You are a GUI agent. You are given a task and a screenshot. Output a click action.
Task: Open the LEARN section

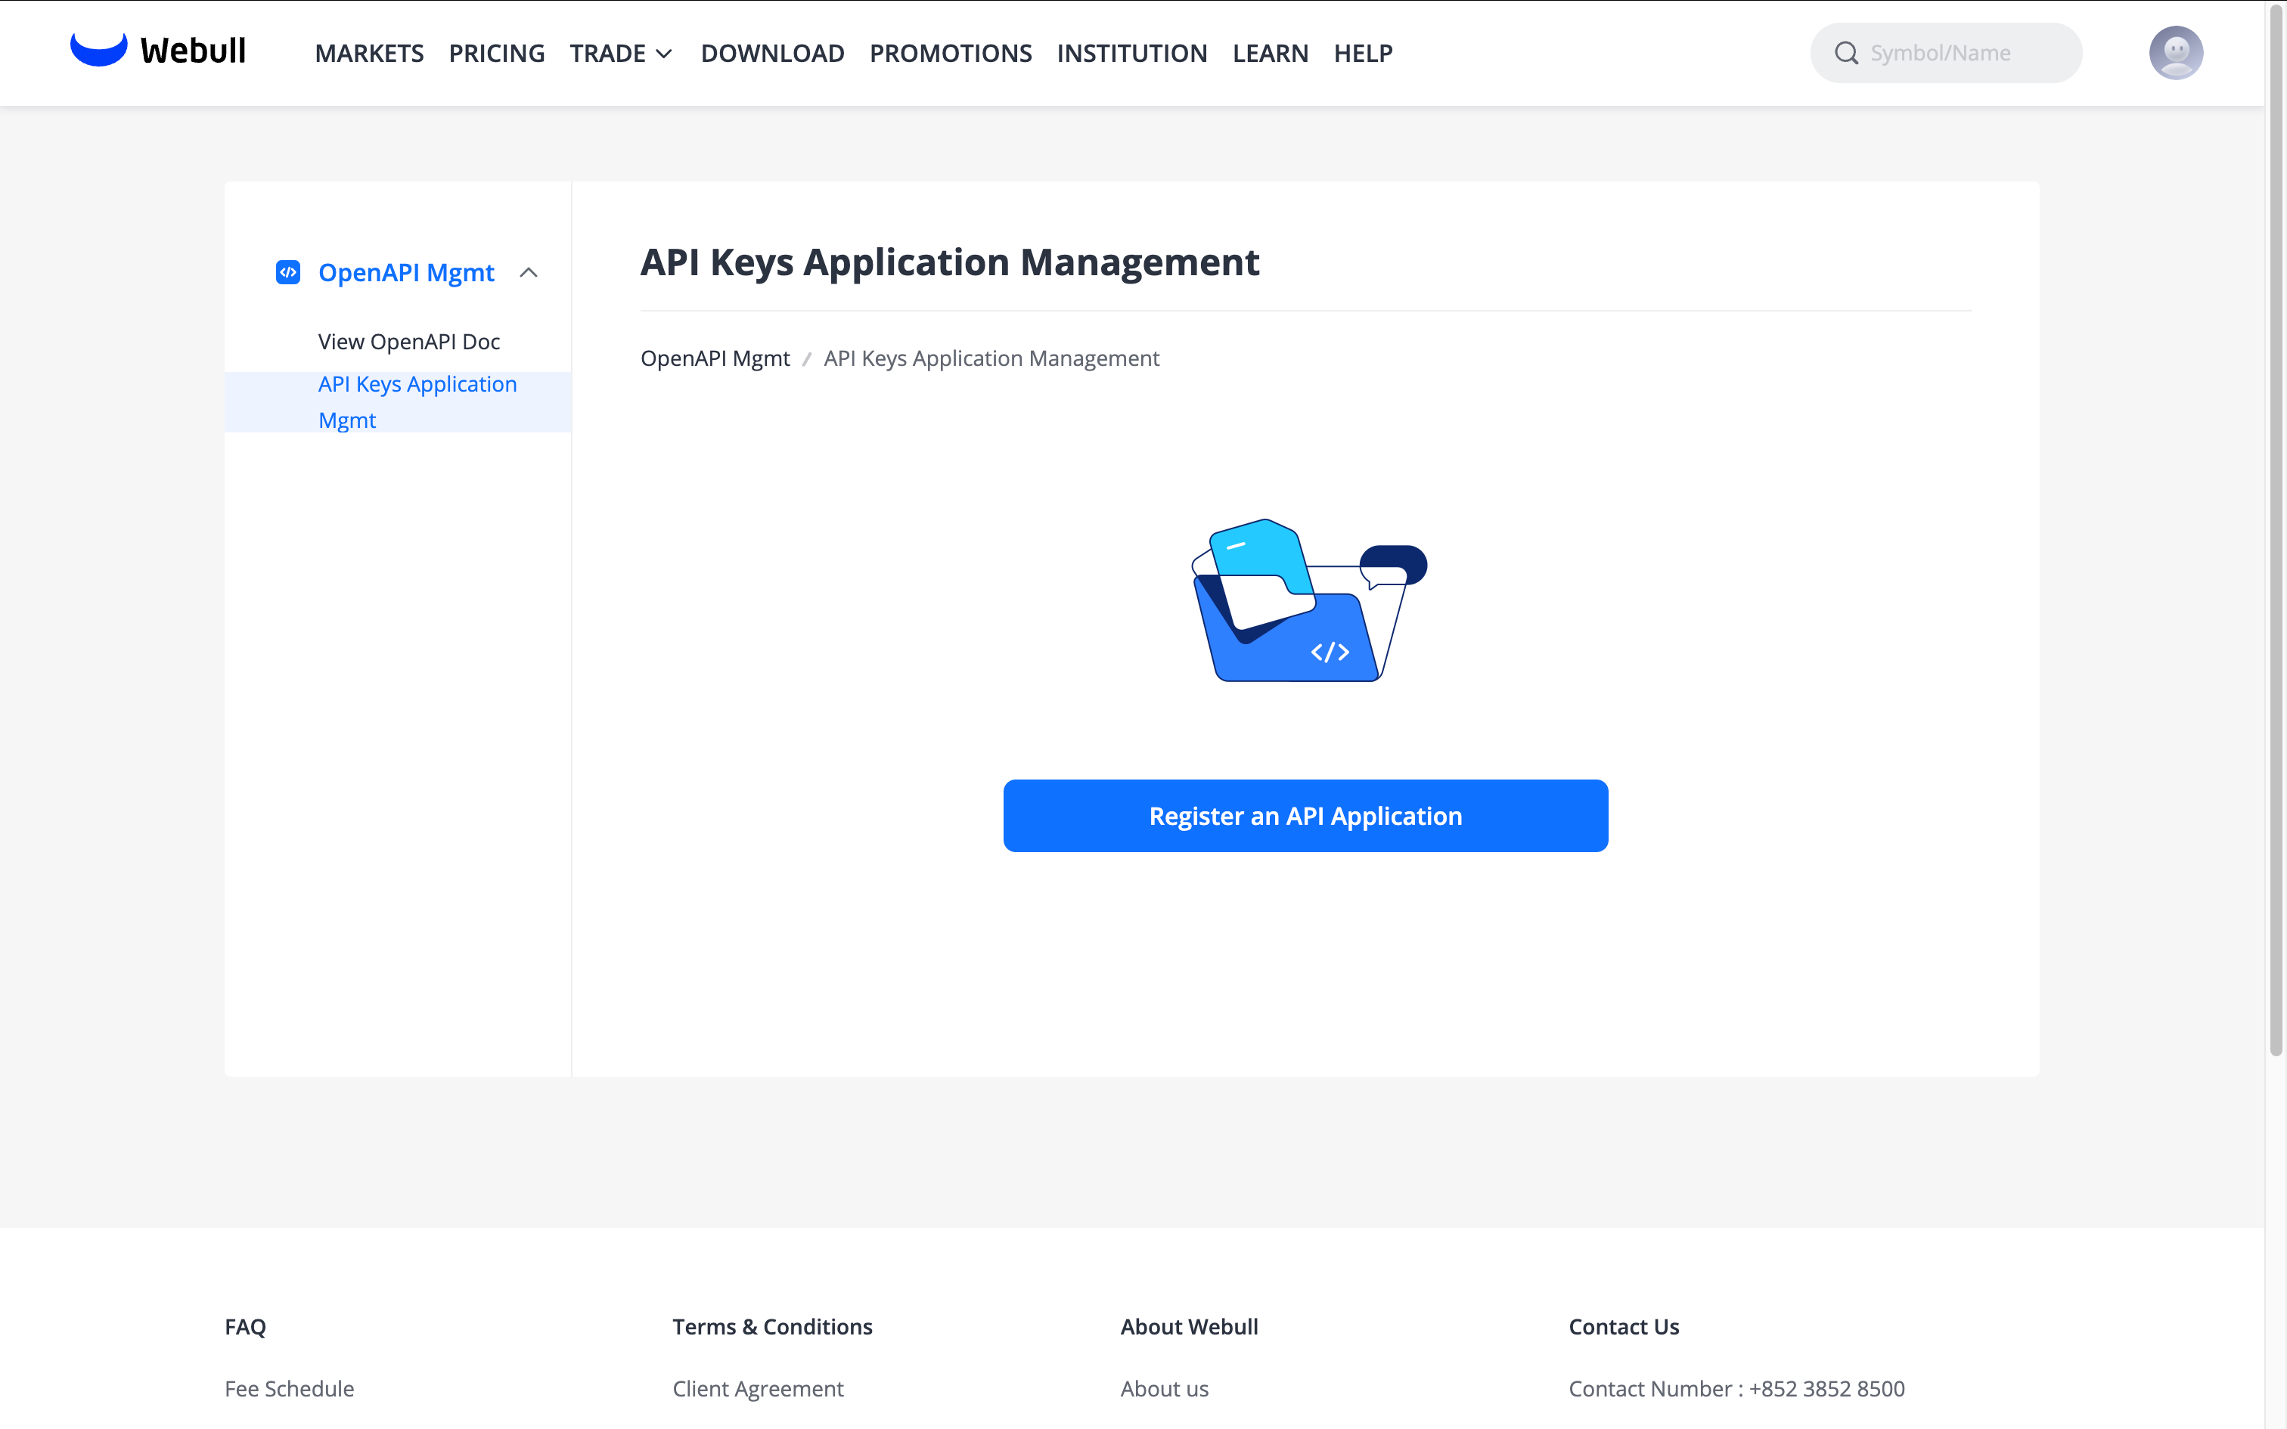(x=1270, y=53)
